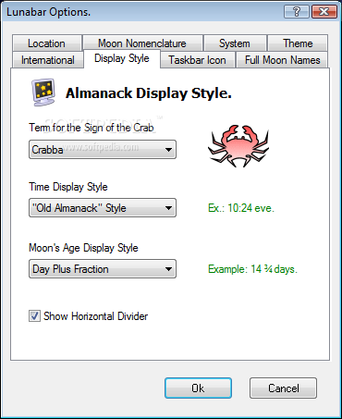Screen dimensions: 342x419
Task: Click the starry monitor icon
Action: pos(43,92)
